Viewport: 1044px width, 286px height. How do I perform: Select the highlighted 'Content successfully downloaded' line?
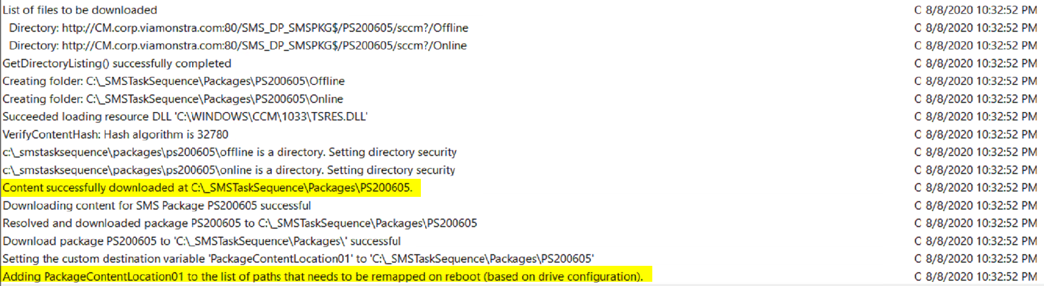click(207, 188)
